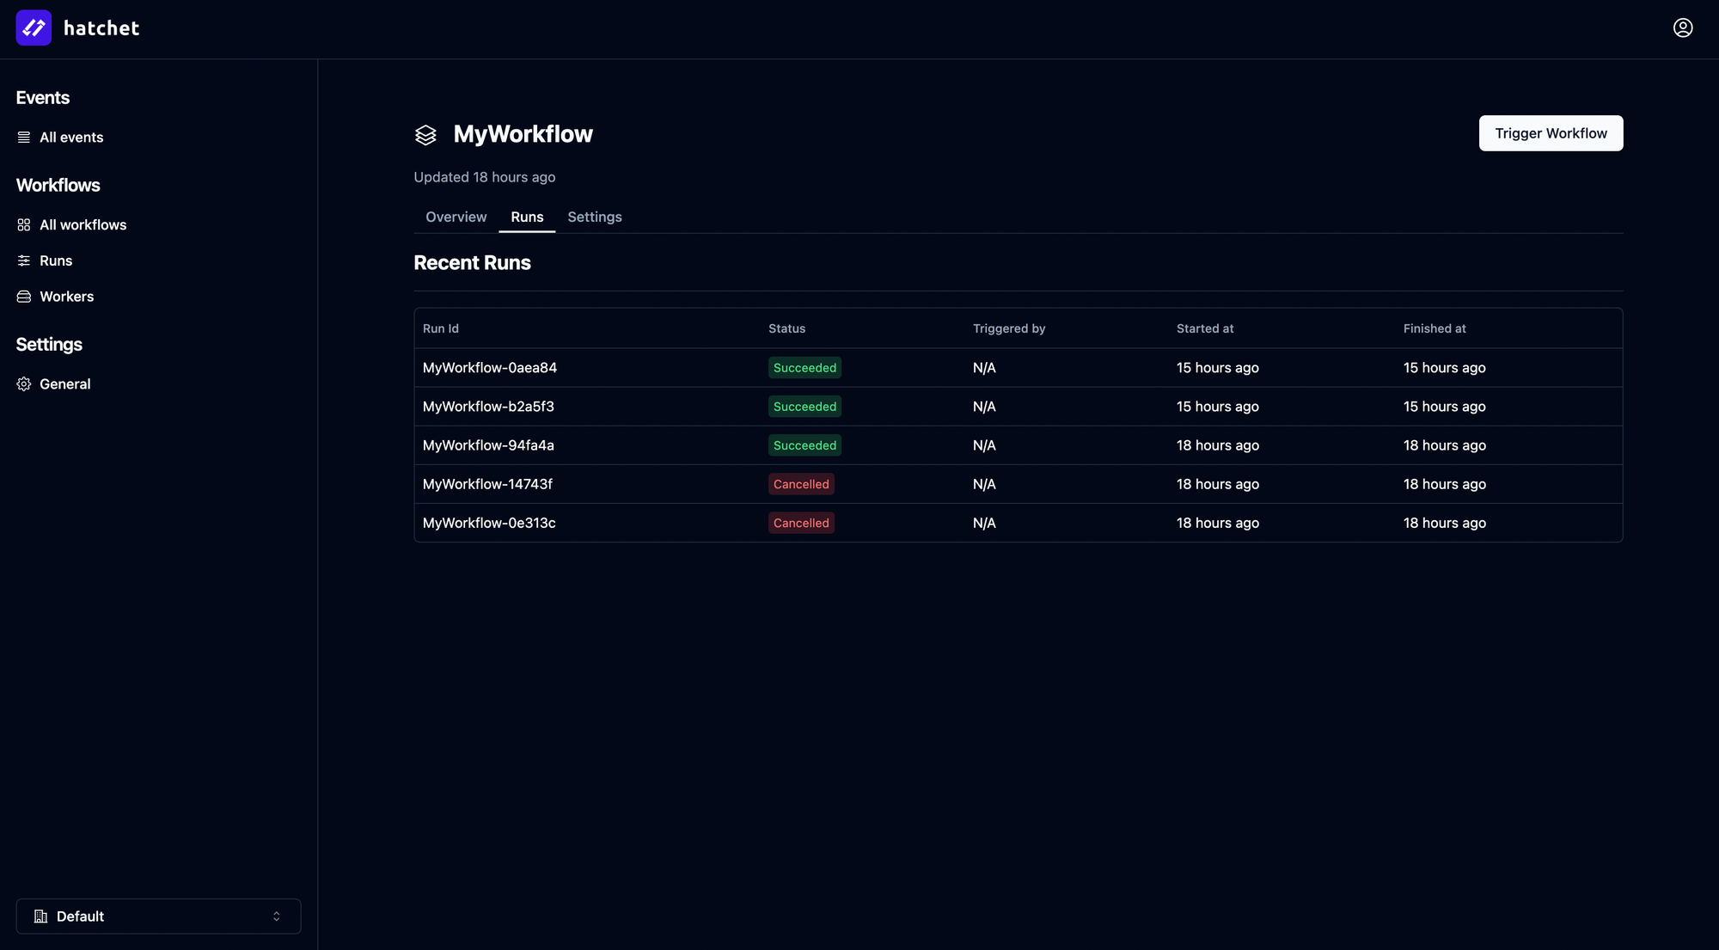Click the Cancelled badge on MyWorkflow-14743f
This screenshot has height=950, width=1719.
(x=800, y=484)
